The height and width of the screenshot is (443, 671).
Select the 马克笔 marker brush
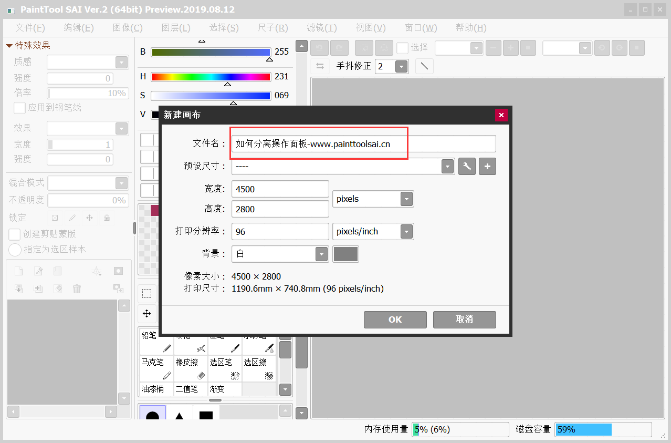coord(156,368)
